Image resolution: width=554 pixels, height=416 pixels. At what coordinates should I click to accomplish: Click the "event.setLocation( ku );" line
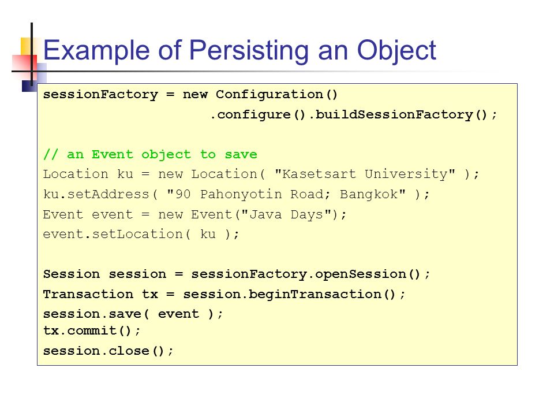[141, 234]
